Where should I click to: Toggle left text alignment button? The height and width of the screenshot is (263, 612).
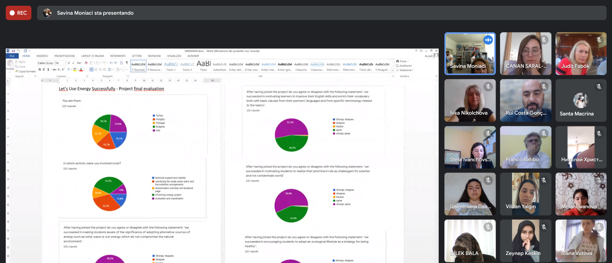click(x=91, y=69)
